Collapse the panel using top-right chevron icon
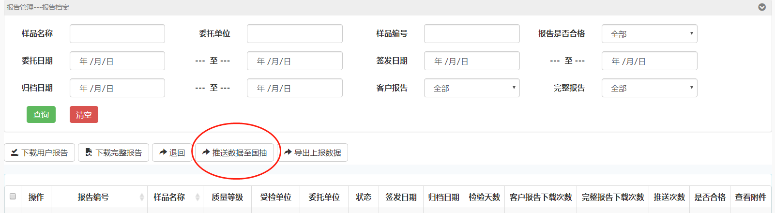Image resolution: width=775 pixels, height=213 pixels. [762, 7]
